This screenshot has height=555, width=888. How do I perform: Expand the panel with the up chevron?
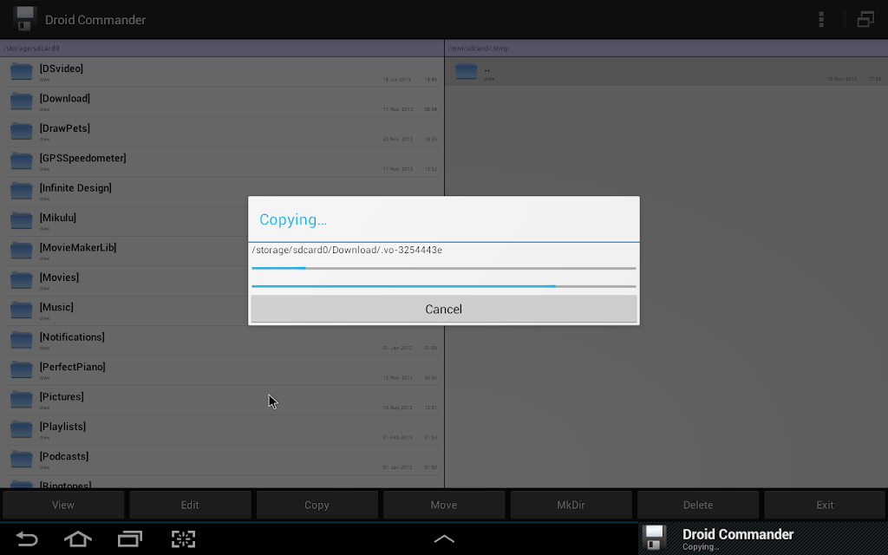(444, 539)
